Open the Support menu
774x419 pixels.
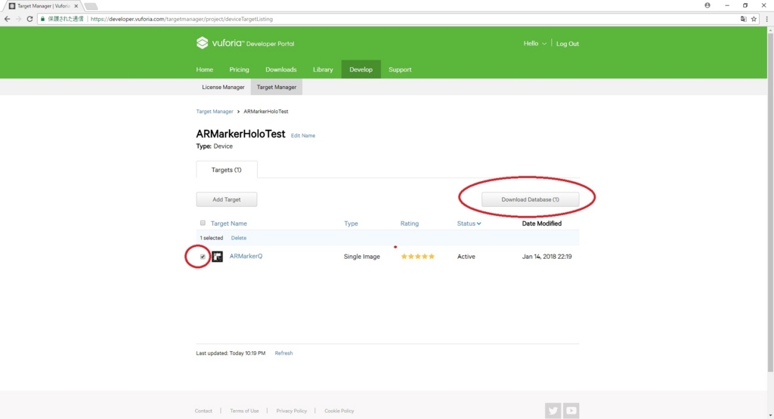point(400,69)
